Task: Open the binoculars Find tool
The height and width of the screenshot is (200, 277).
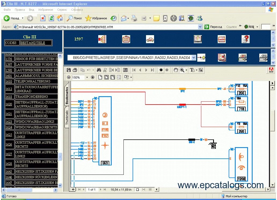Action: point(99,70)
